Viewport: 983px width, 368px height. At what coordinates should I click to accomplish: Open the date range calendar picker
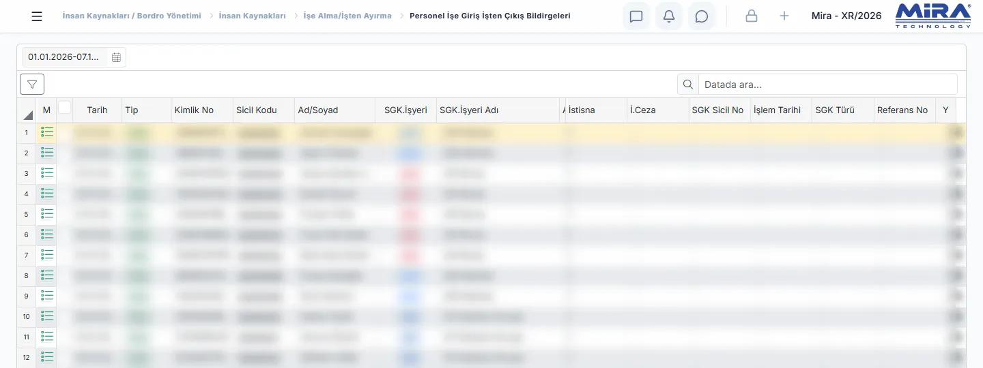tap(117, 57)
